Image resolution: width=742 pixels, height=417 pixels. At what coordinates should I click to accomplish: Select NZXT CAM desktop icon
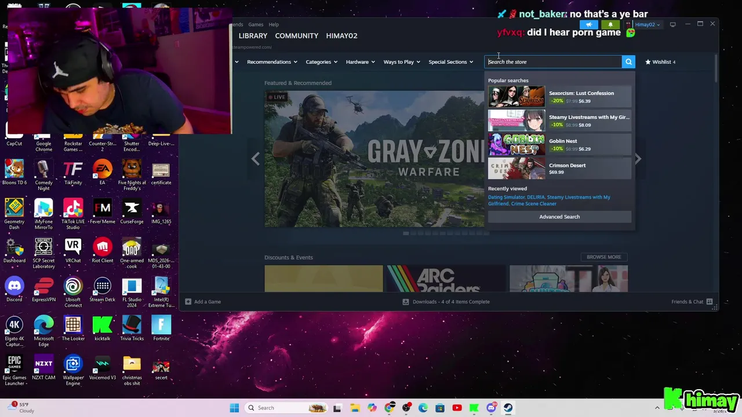[43, 368]
